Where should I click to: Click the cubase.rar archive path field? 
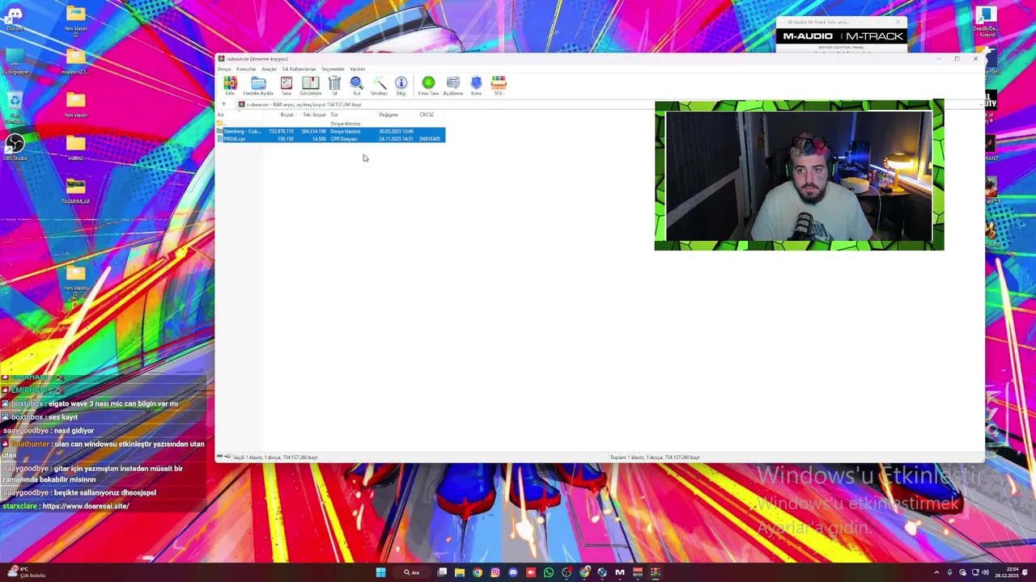(607, 104)
